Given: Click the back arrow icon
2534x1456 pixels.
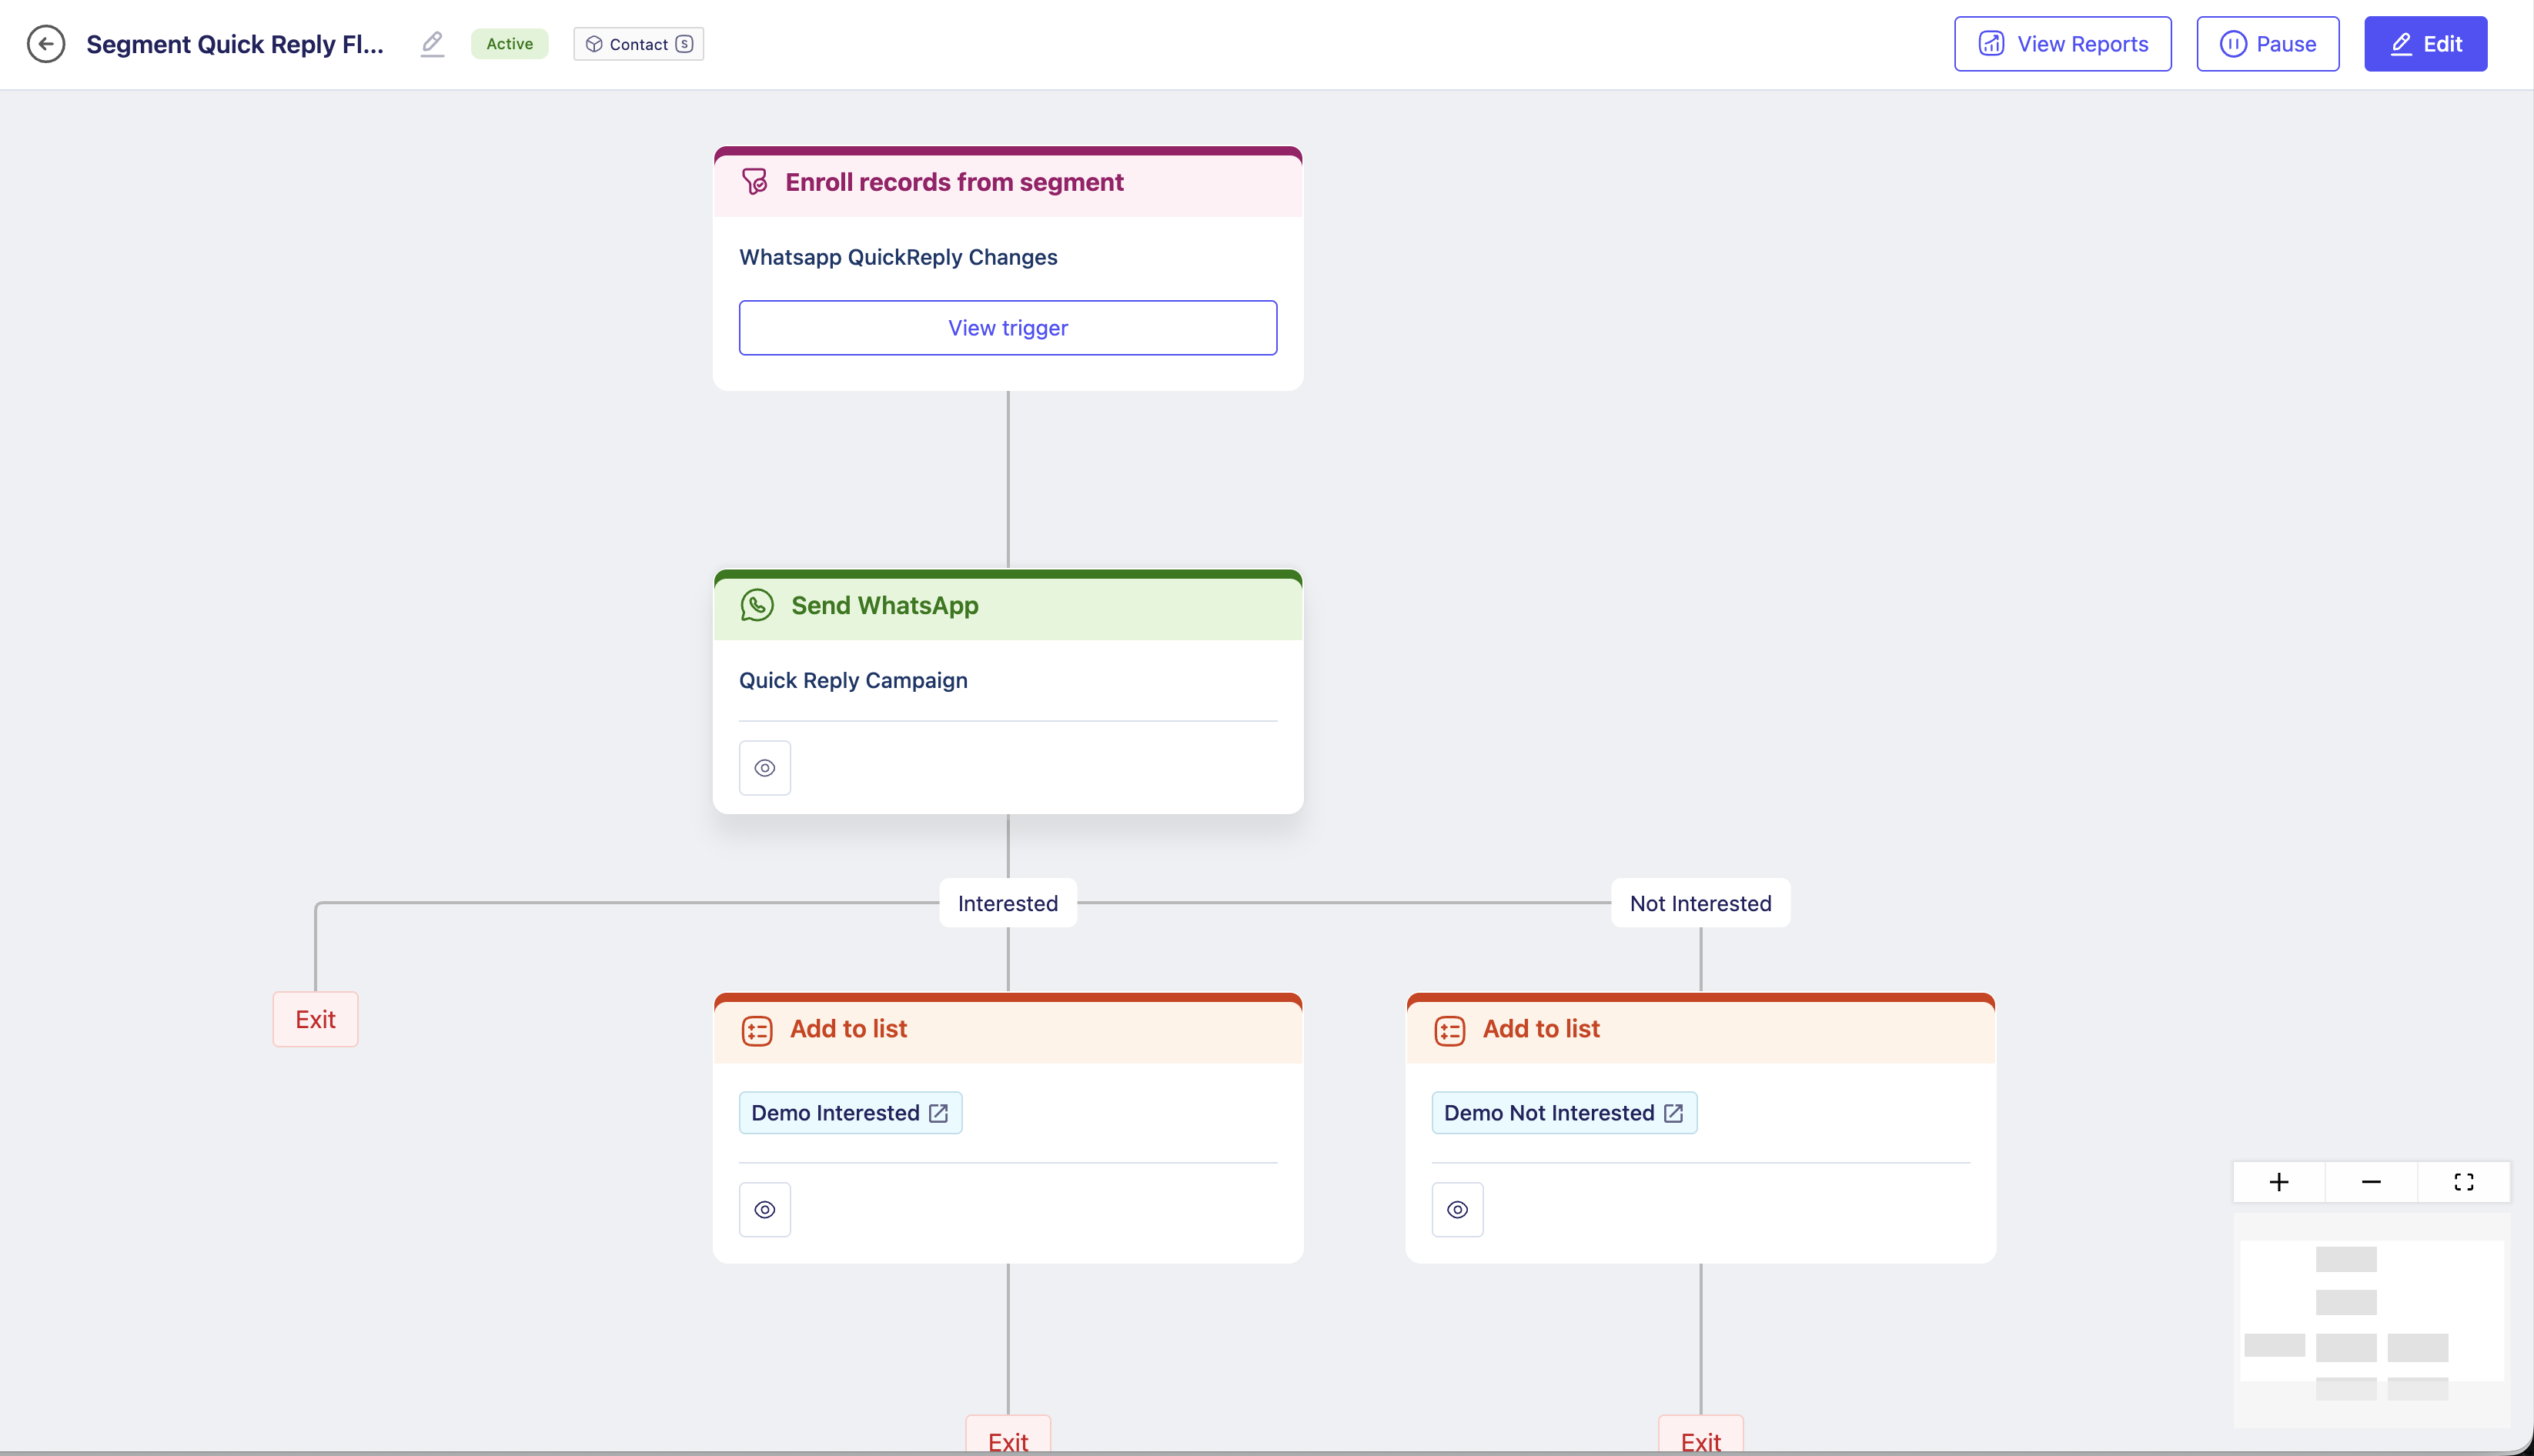Looking at the screenshot, I should [x=46, y=44].
